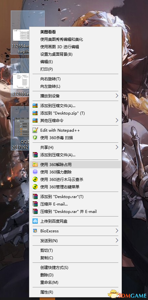Open 发送到(N) menu entry

(x=75, y=240)
